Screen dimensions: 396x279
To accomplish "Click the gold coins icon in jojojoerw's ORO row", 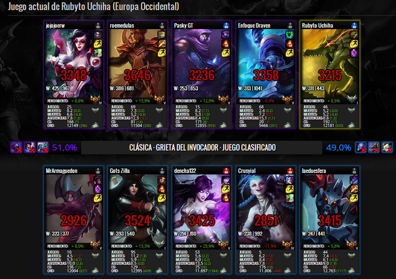I will tap(96, 125).
